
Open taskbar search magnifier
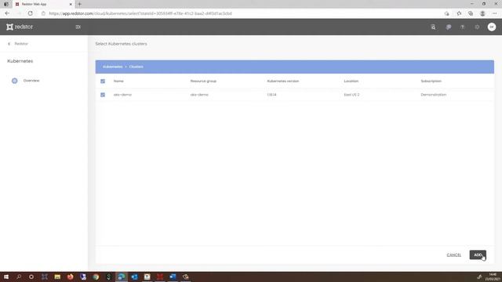pyautogui.click(x=19, y=277)
